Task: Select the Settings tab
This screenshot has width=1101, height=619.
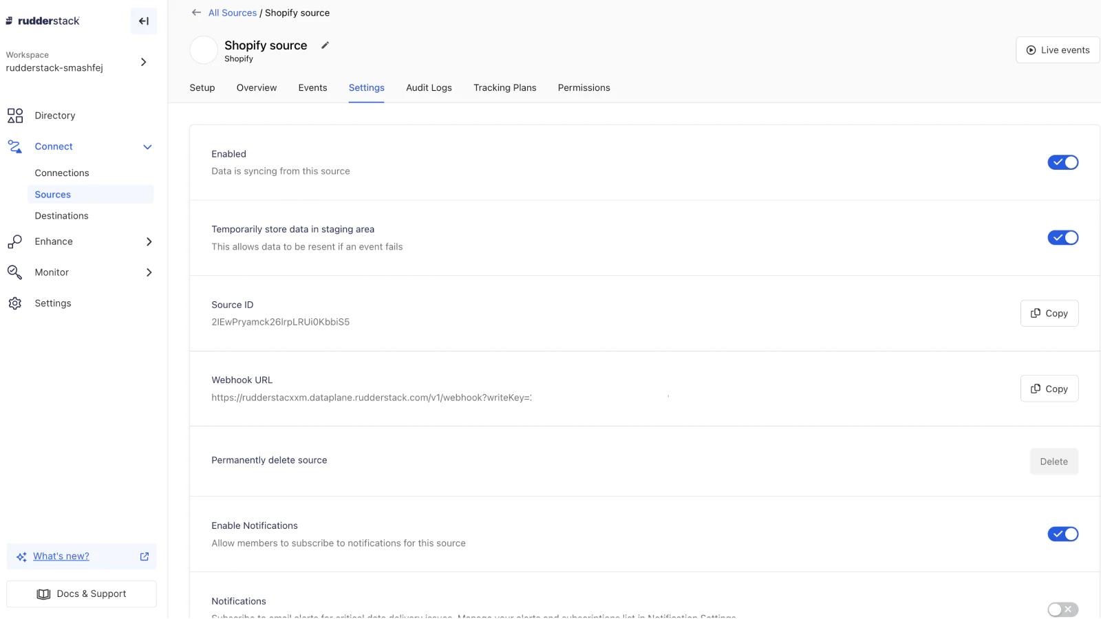Action: (366, 88)
